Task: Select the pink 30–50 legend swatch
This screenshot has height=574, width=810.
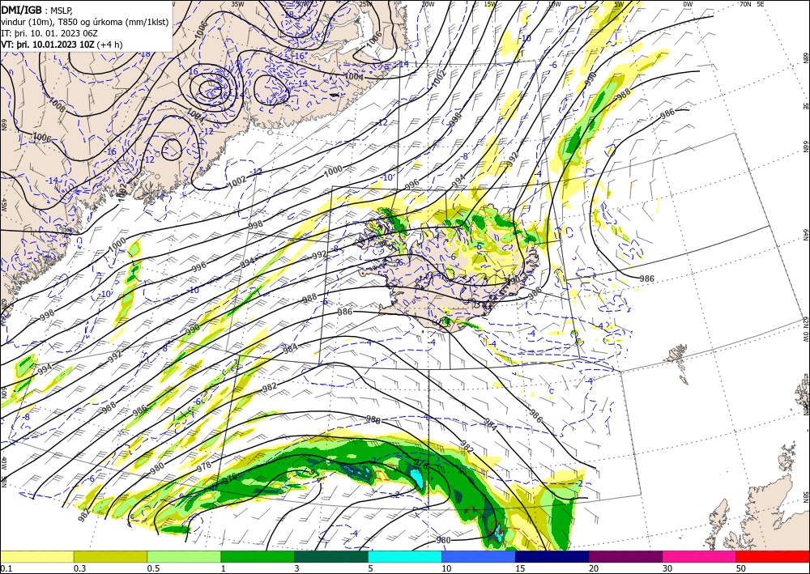Action: click(x=700, y=556)
